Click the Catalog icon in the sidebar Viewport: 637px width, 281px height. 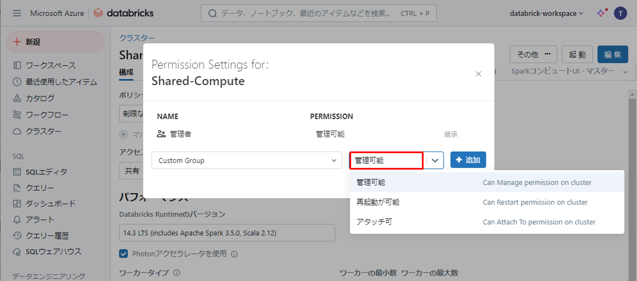17,98
